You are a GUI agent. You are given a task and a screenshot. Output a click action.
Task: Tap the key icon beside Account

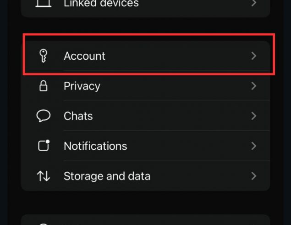coord(44,56)
